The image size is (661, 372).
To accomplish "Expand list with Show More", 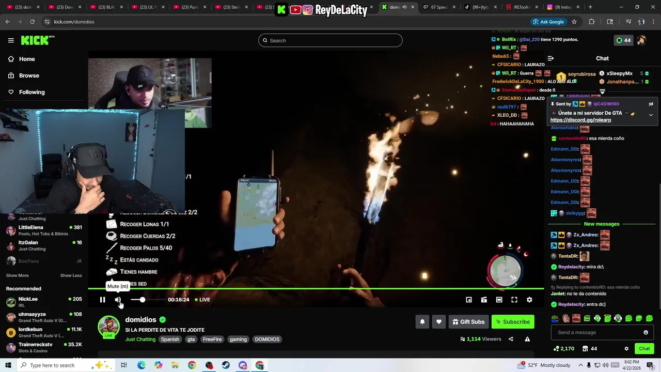I will 17,275.
